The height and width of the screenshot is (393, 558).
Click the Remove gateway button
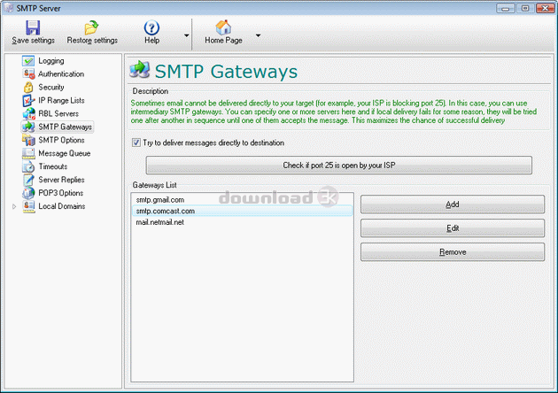tap(453, 251)
